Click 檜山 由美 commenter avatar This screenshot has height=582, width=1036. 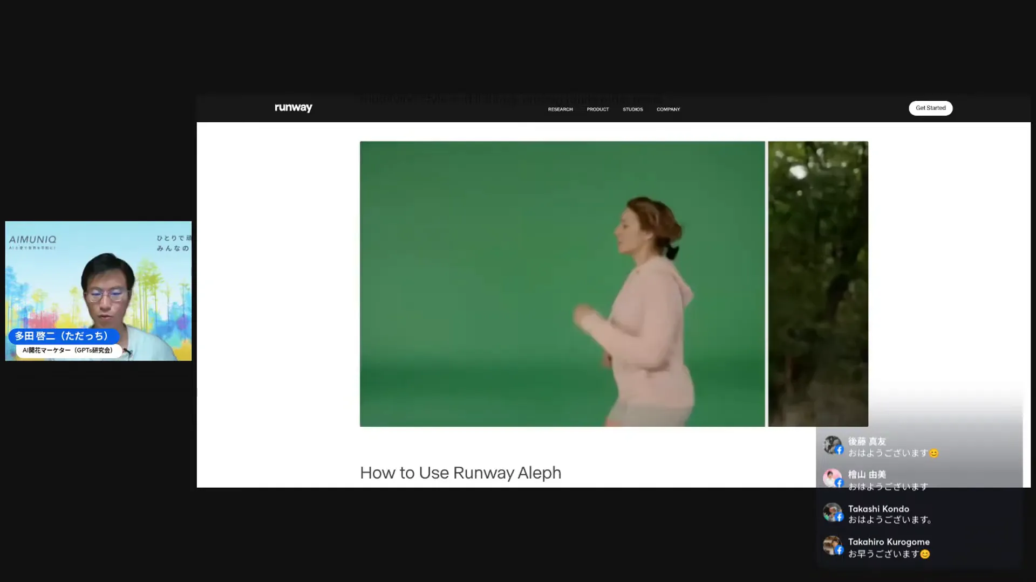(833, 479)
